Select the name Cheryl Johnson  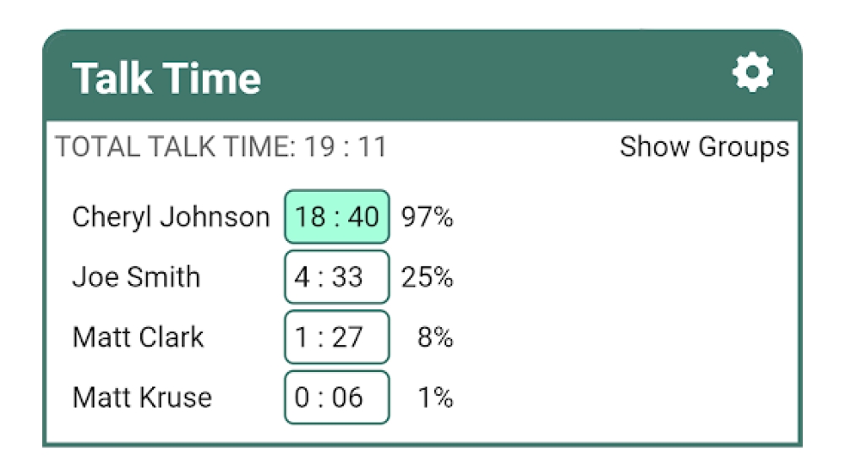pyautogui.click(x=171, y=217)
